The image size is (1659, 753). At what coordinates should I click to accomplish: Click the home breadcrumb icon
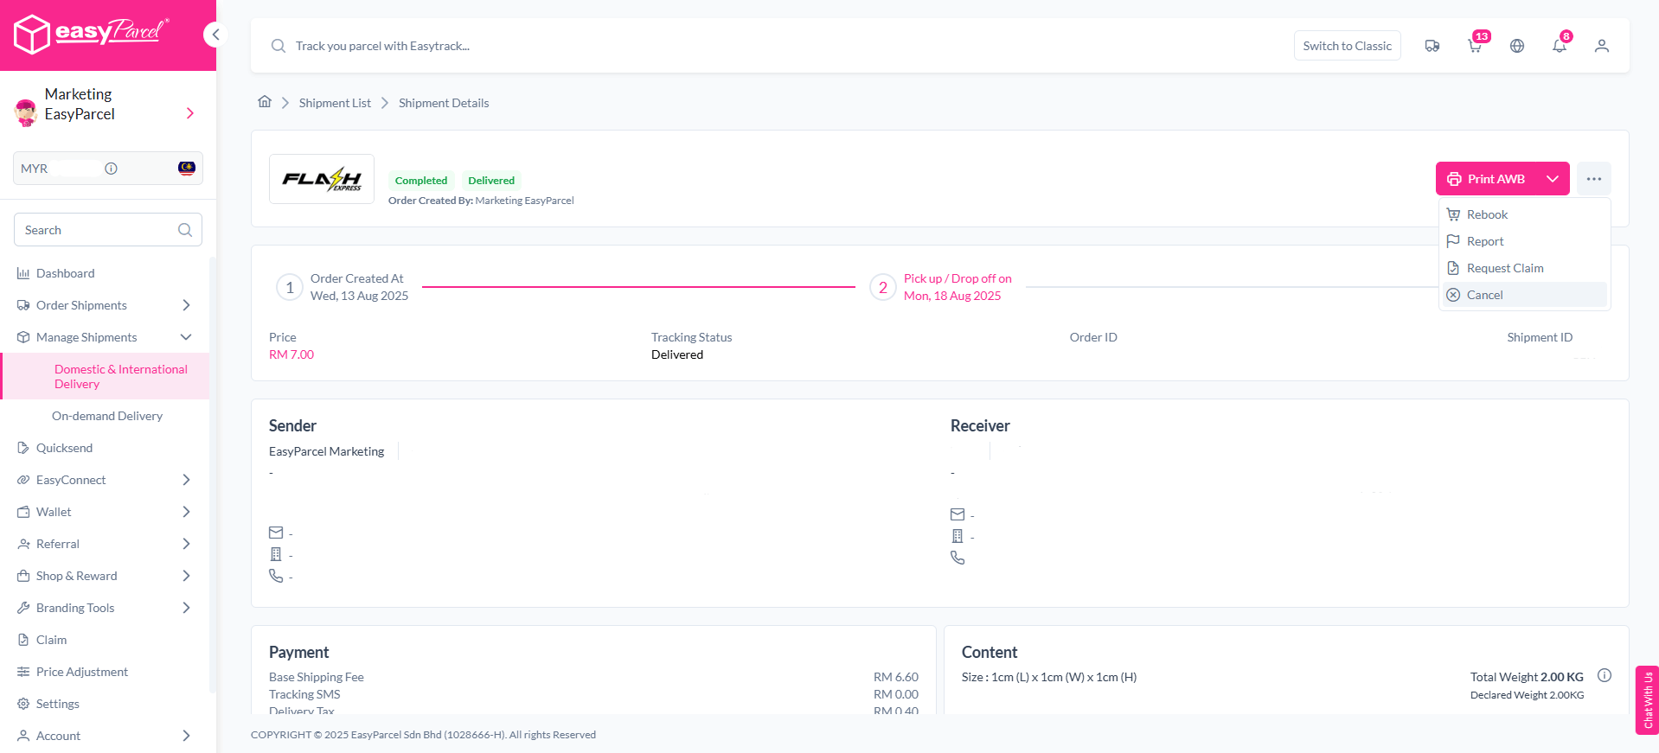265,102
